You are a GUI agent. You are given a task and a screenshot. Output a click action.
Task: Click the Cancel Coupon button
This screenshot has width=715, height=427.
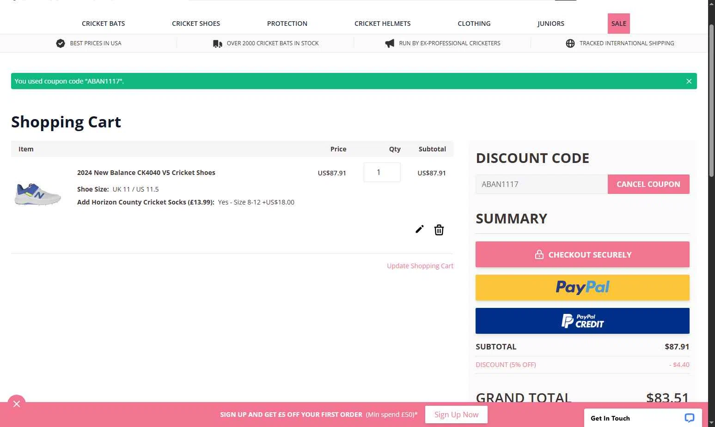point(648,184)
